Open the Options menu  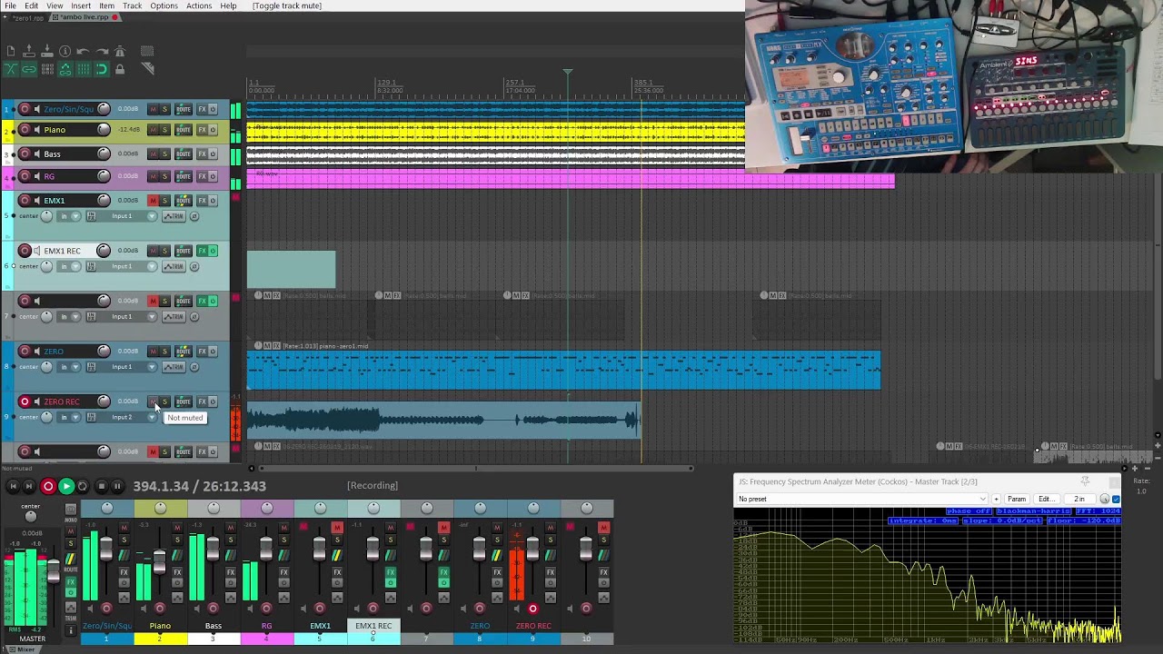pos(164,5)
